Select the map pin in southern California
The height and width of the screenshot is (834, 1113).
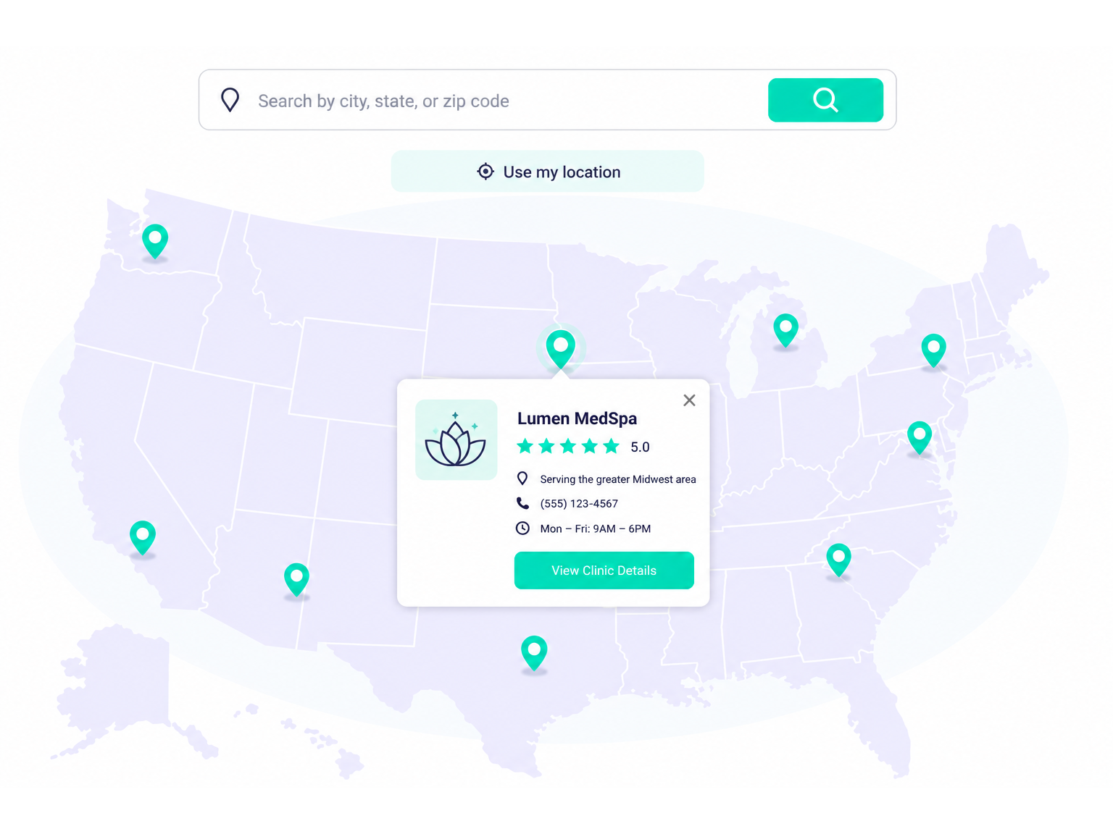tap(143, 538)
